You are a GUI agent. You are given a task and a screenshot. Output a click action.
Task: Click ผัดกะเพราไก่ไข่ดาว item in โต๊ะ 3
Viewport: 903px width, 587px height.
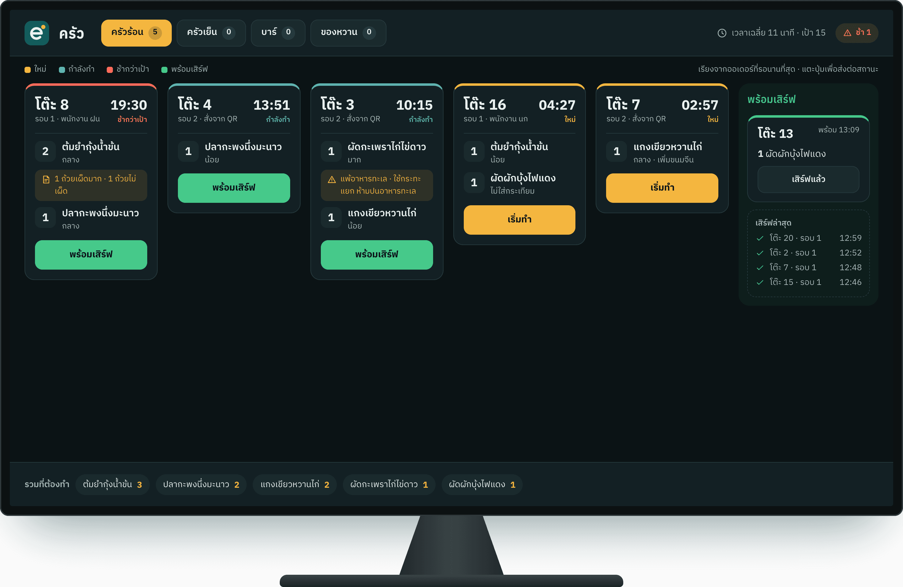click(377, 152)
